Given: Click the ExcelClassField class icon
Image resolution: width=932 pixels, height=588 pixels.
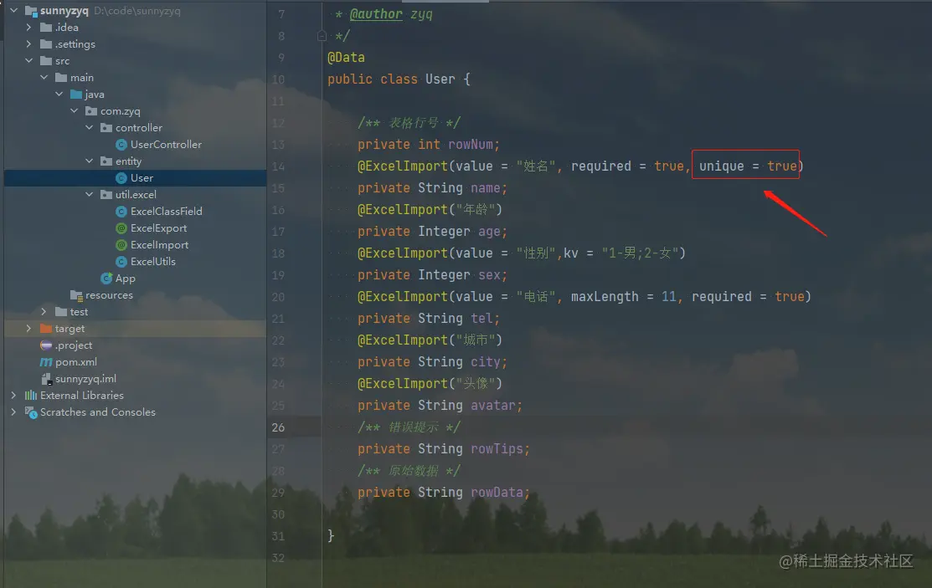Looking at the screenshot, I should coord(121,211).
